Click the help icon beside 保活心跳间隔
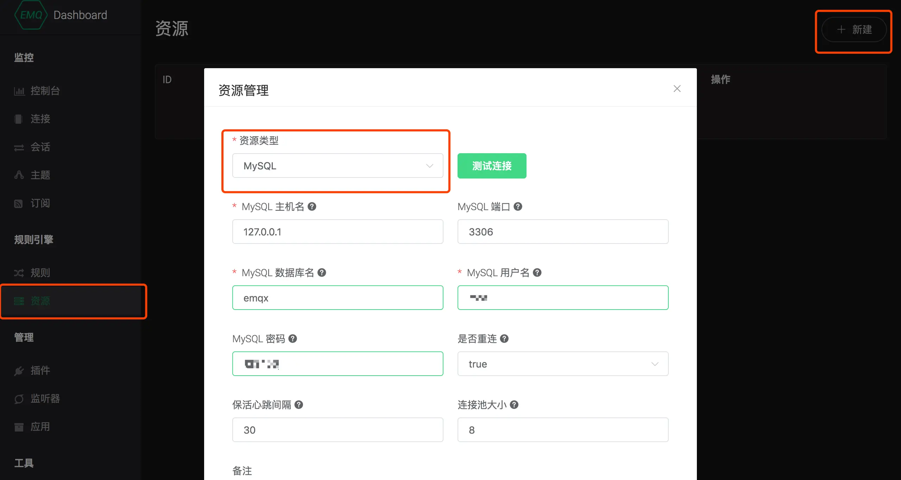Image resolution: width=901 pixels, height=480 pixels. (x=299, y=405)
